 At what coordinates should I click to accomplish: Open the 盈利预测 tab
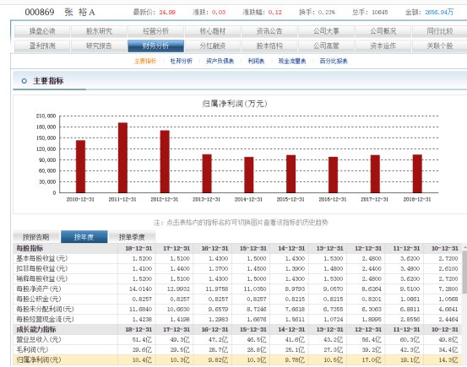tap(42, 46)
